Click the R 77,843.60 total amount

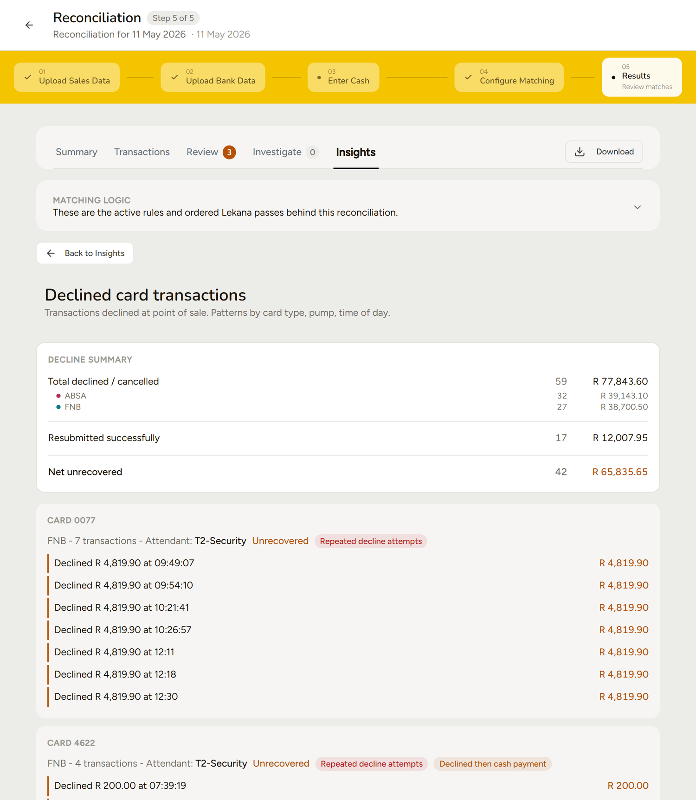pos(620,381)
